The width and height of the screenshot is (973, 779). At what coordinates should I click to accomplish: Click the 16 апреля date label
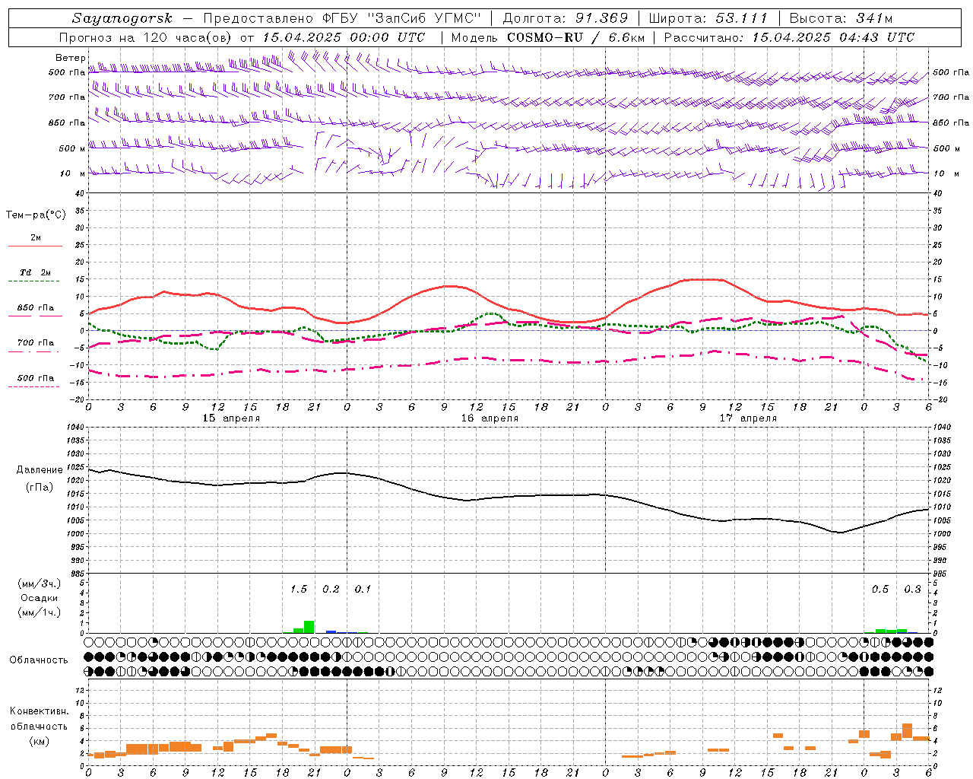tap(490, 418)
